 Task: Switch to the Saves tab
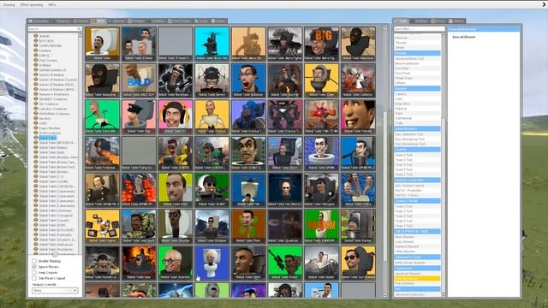tap(220, 21)
